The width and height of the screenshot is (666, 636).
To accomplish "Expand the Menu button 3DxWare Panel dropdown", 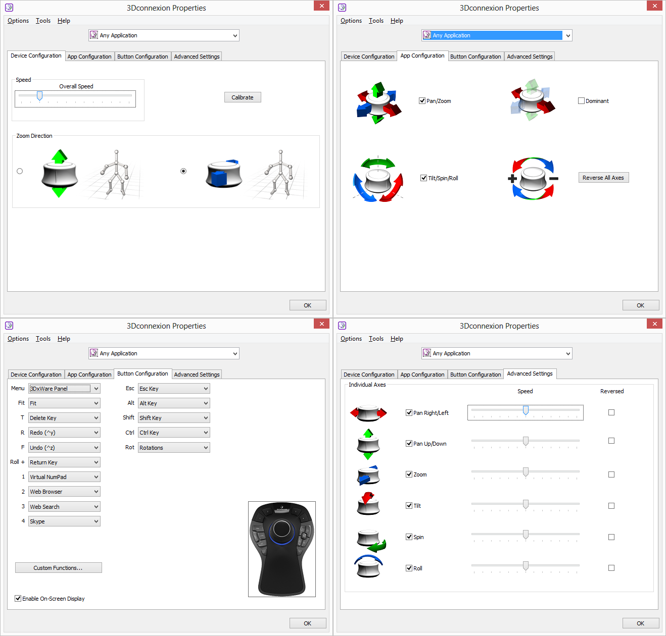I will (x=65, y=389).
